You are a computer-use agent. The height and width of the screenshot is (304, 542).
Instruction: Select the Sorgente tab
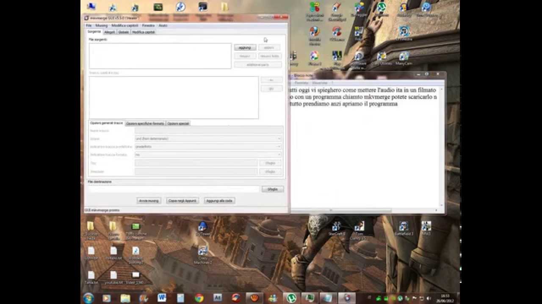click(94, 32)
